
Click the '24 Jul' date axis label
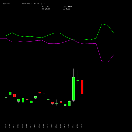64,126
